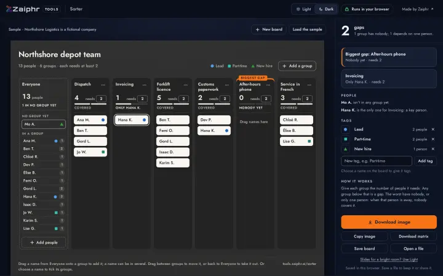
Task: Select Chloé R. in Everyone list
Action: click(x=44, y=156)
